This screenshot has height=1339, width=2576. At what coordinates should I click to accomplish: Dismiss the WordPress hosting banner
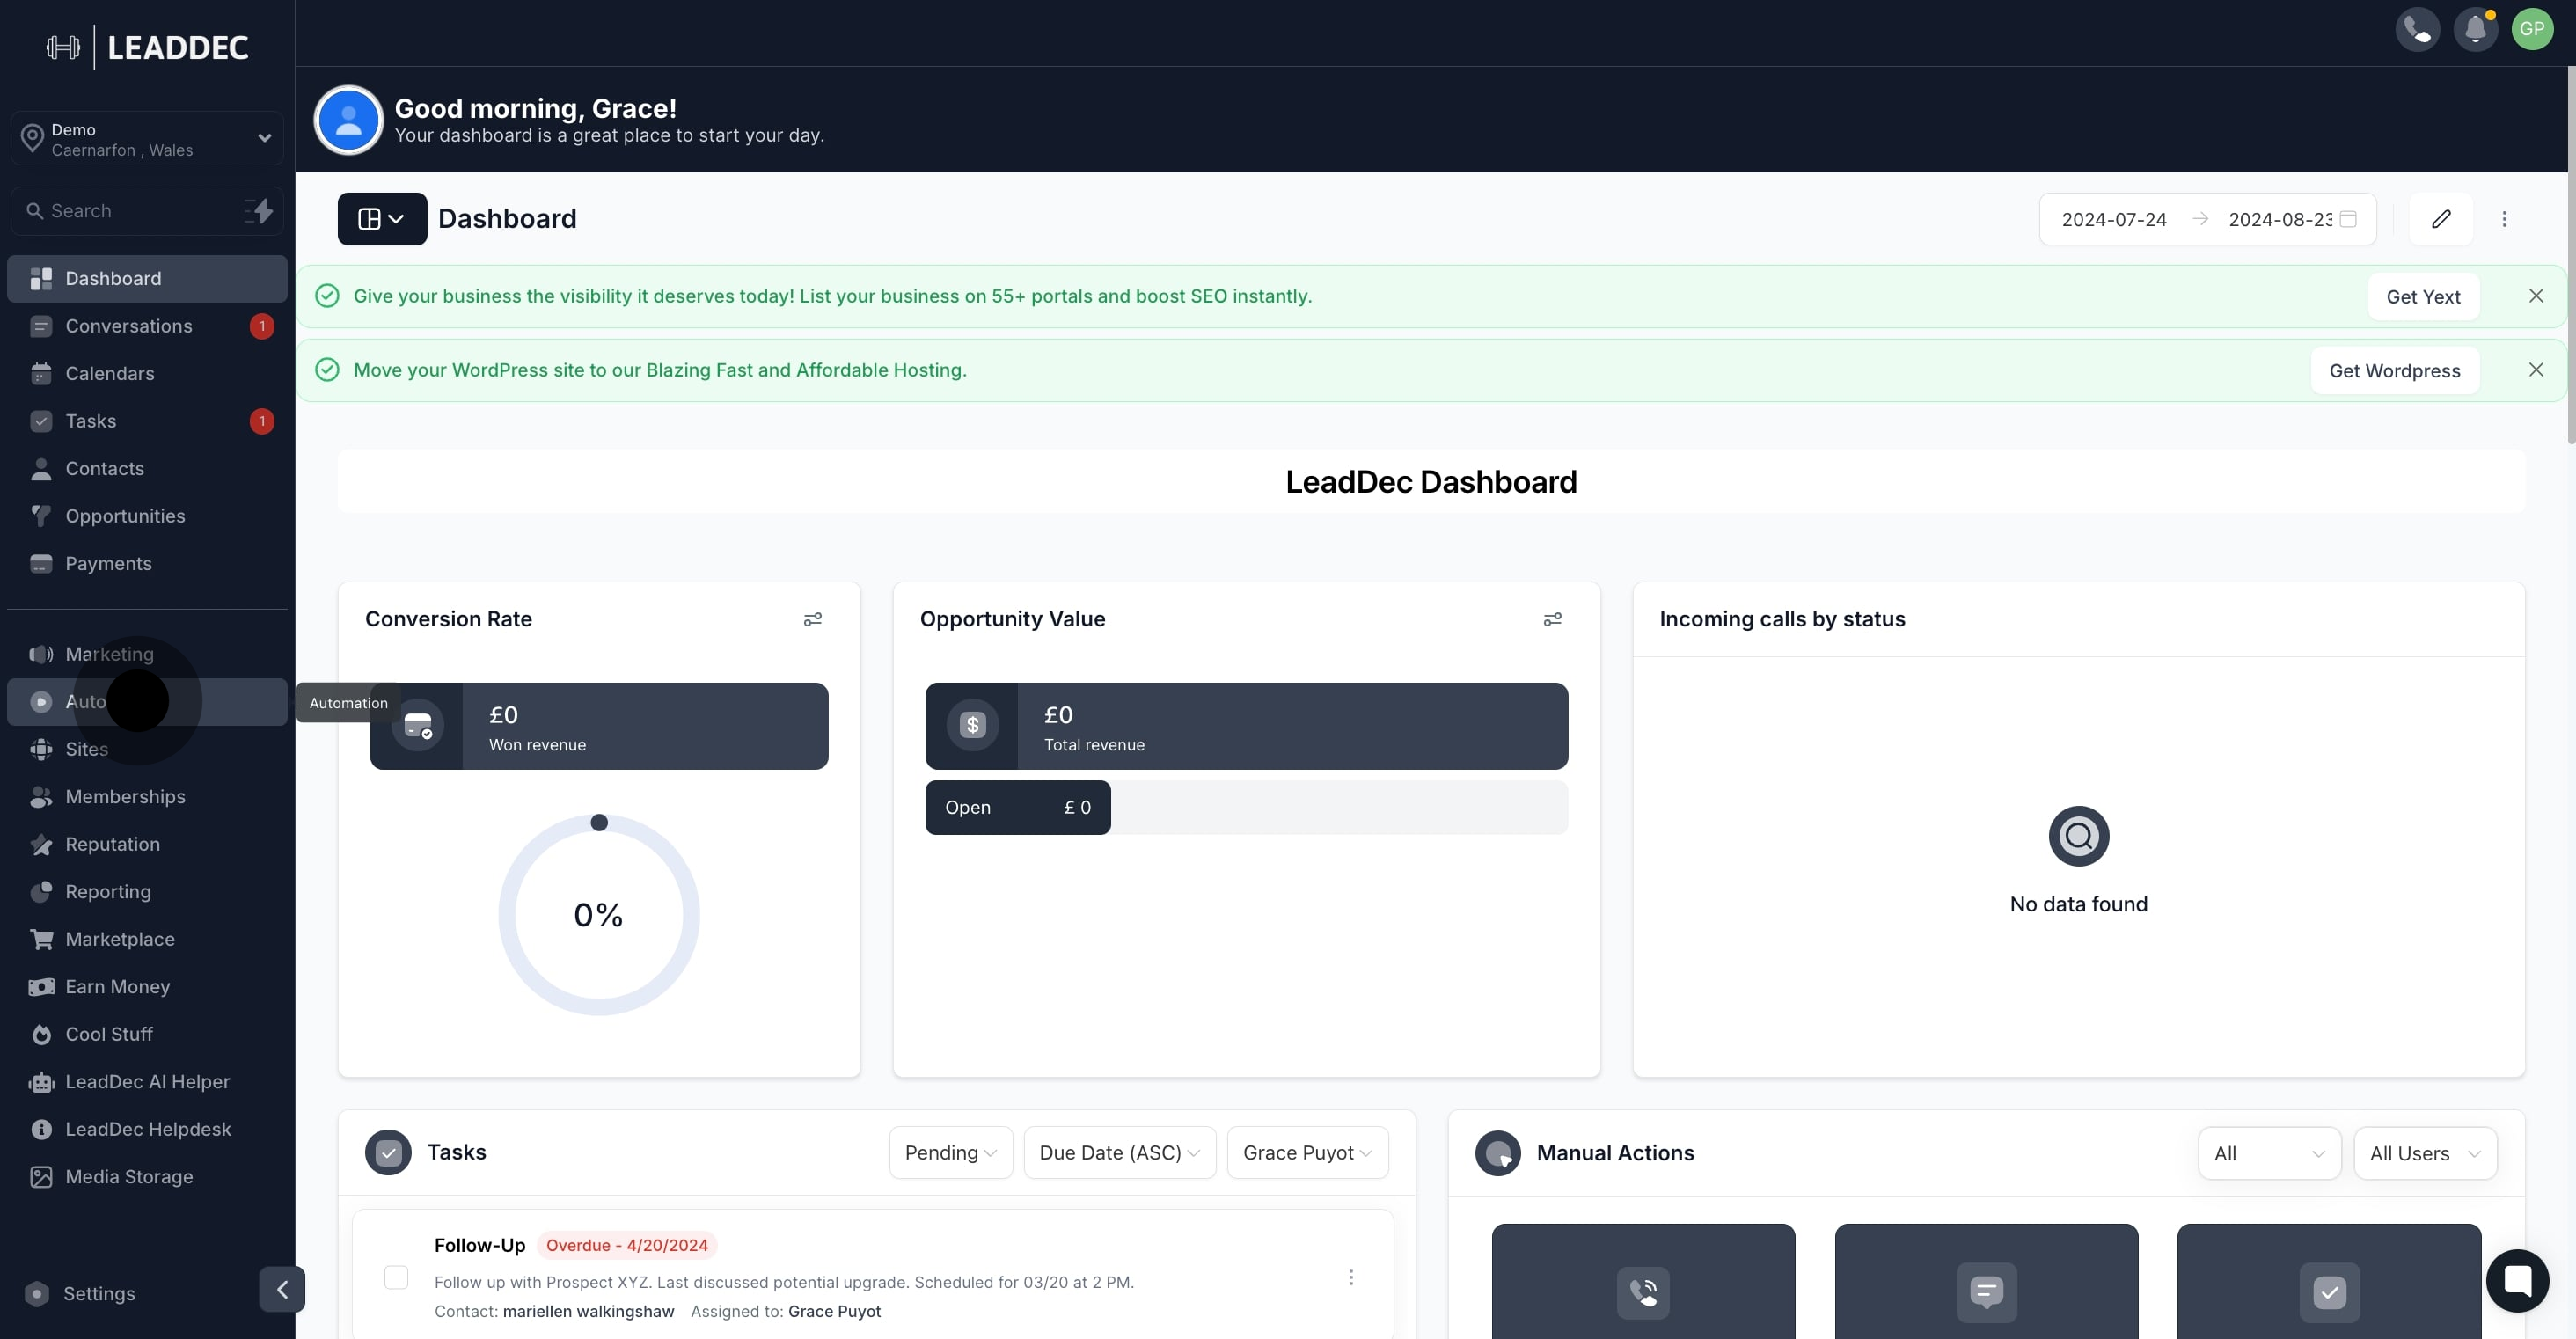click(2536, 370)
